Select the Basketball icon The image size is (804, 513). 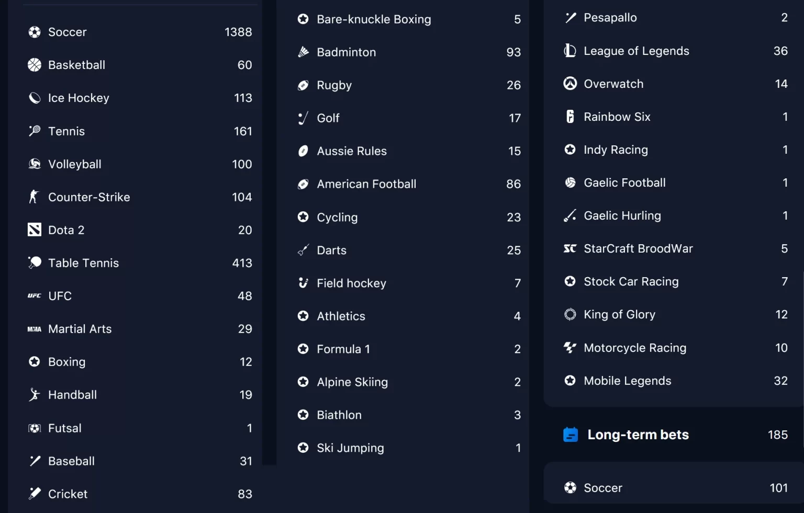click(35, 65)
